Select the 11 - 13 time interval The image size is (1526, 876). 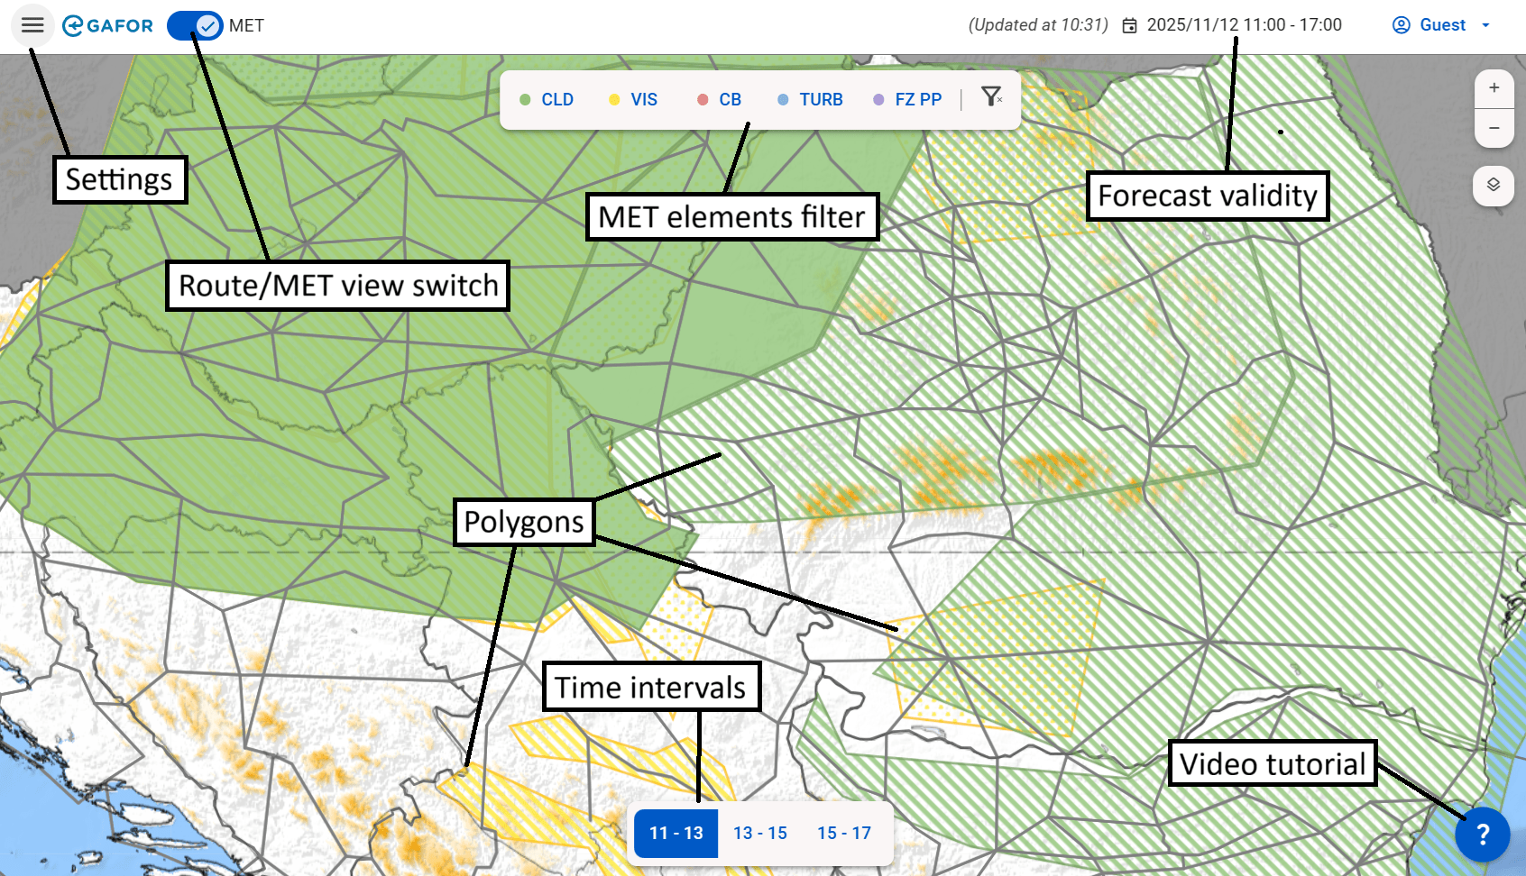(676, 833)
